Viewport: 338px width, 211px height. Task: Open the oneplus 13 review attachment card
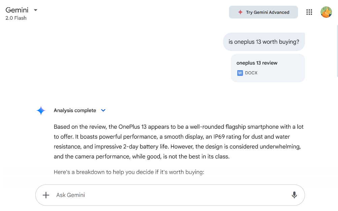268,68
